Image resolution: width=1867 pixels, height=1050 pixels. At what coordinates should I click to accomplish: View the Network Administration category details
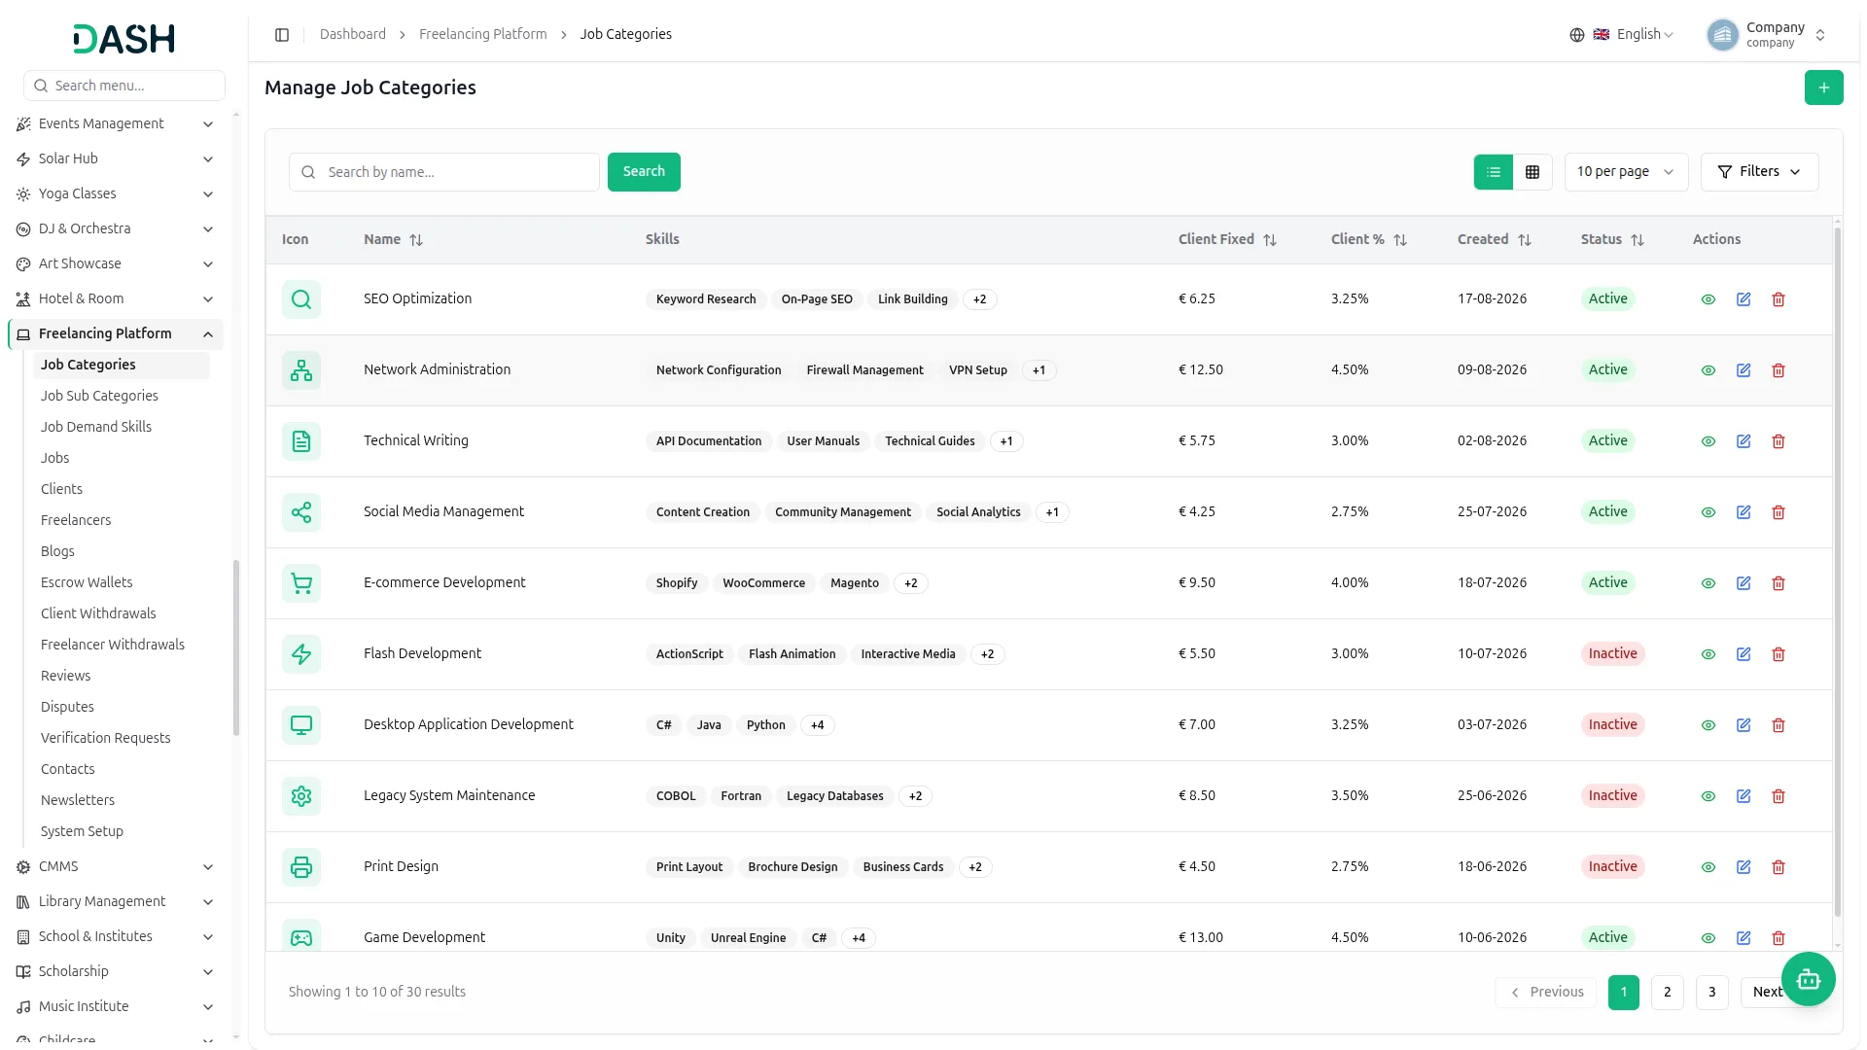(1708, 370)
